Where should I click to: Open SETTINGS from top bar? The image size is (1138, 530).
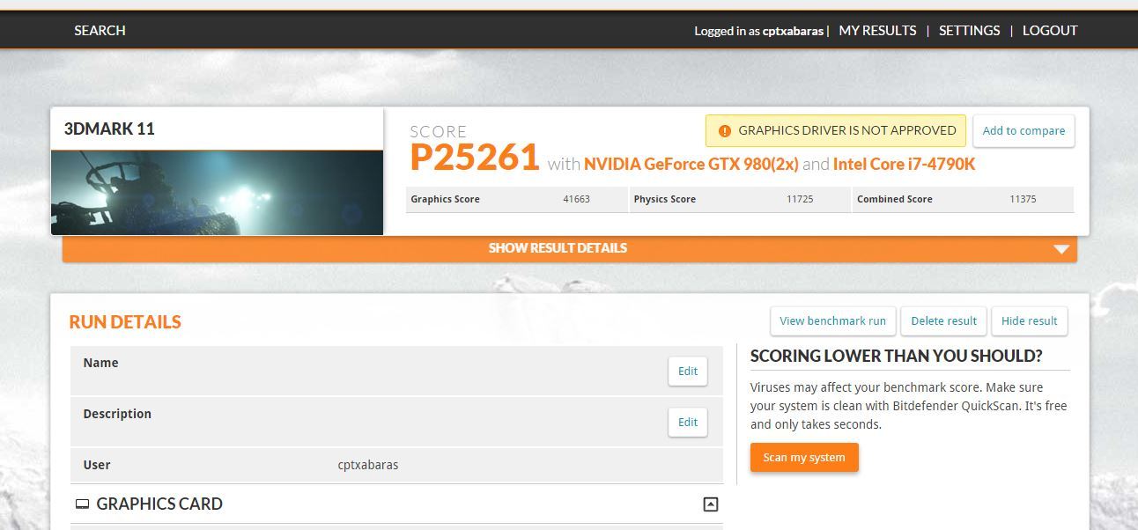[x=969, y=30]
